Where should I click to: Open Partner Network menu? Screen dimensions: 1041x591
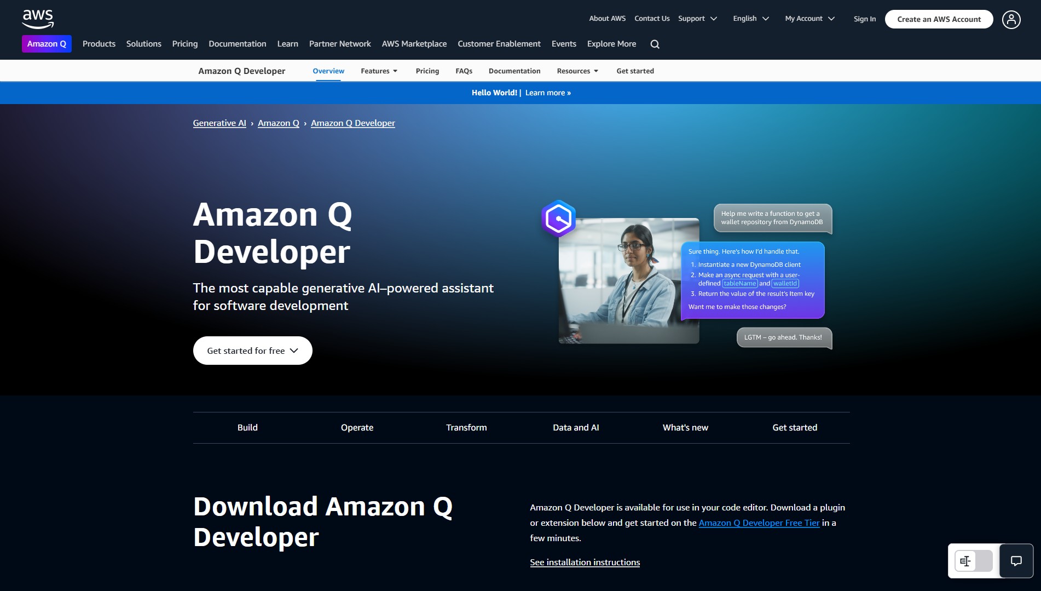(340, 44)
